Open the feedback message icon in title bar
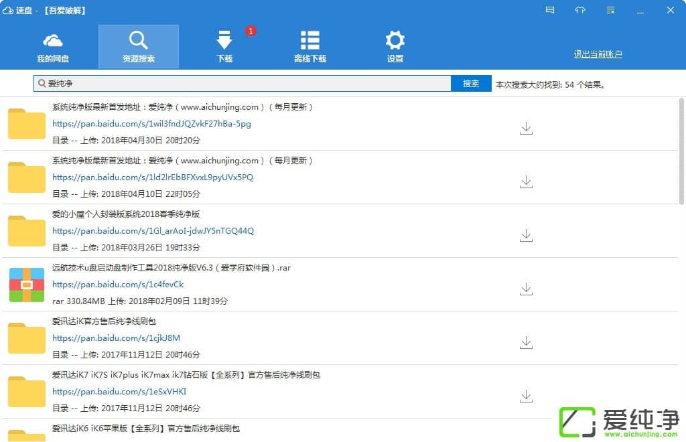This screenshot has width=686, height=442. click(x=550, y=10)
